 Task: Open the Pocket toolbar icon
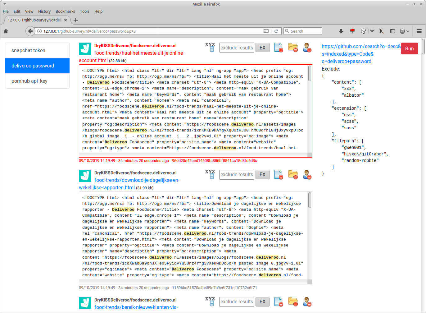tap(372, 31)
